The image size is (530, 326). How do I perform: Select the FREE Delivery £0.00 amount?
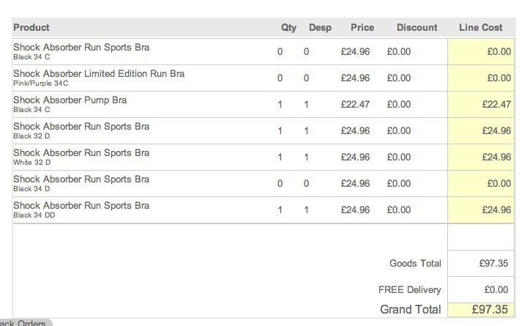[x=496, y=290]
